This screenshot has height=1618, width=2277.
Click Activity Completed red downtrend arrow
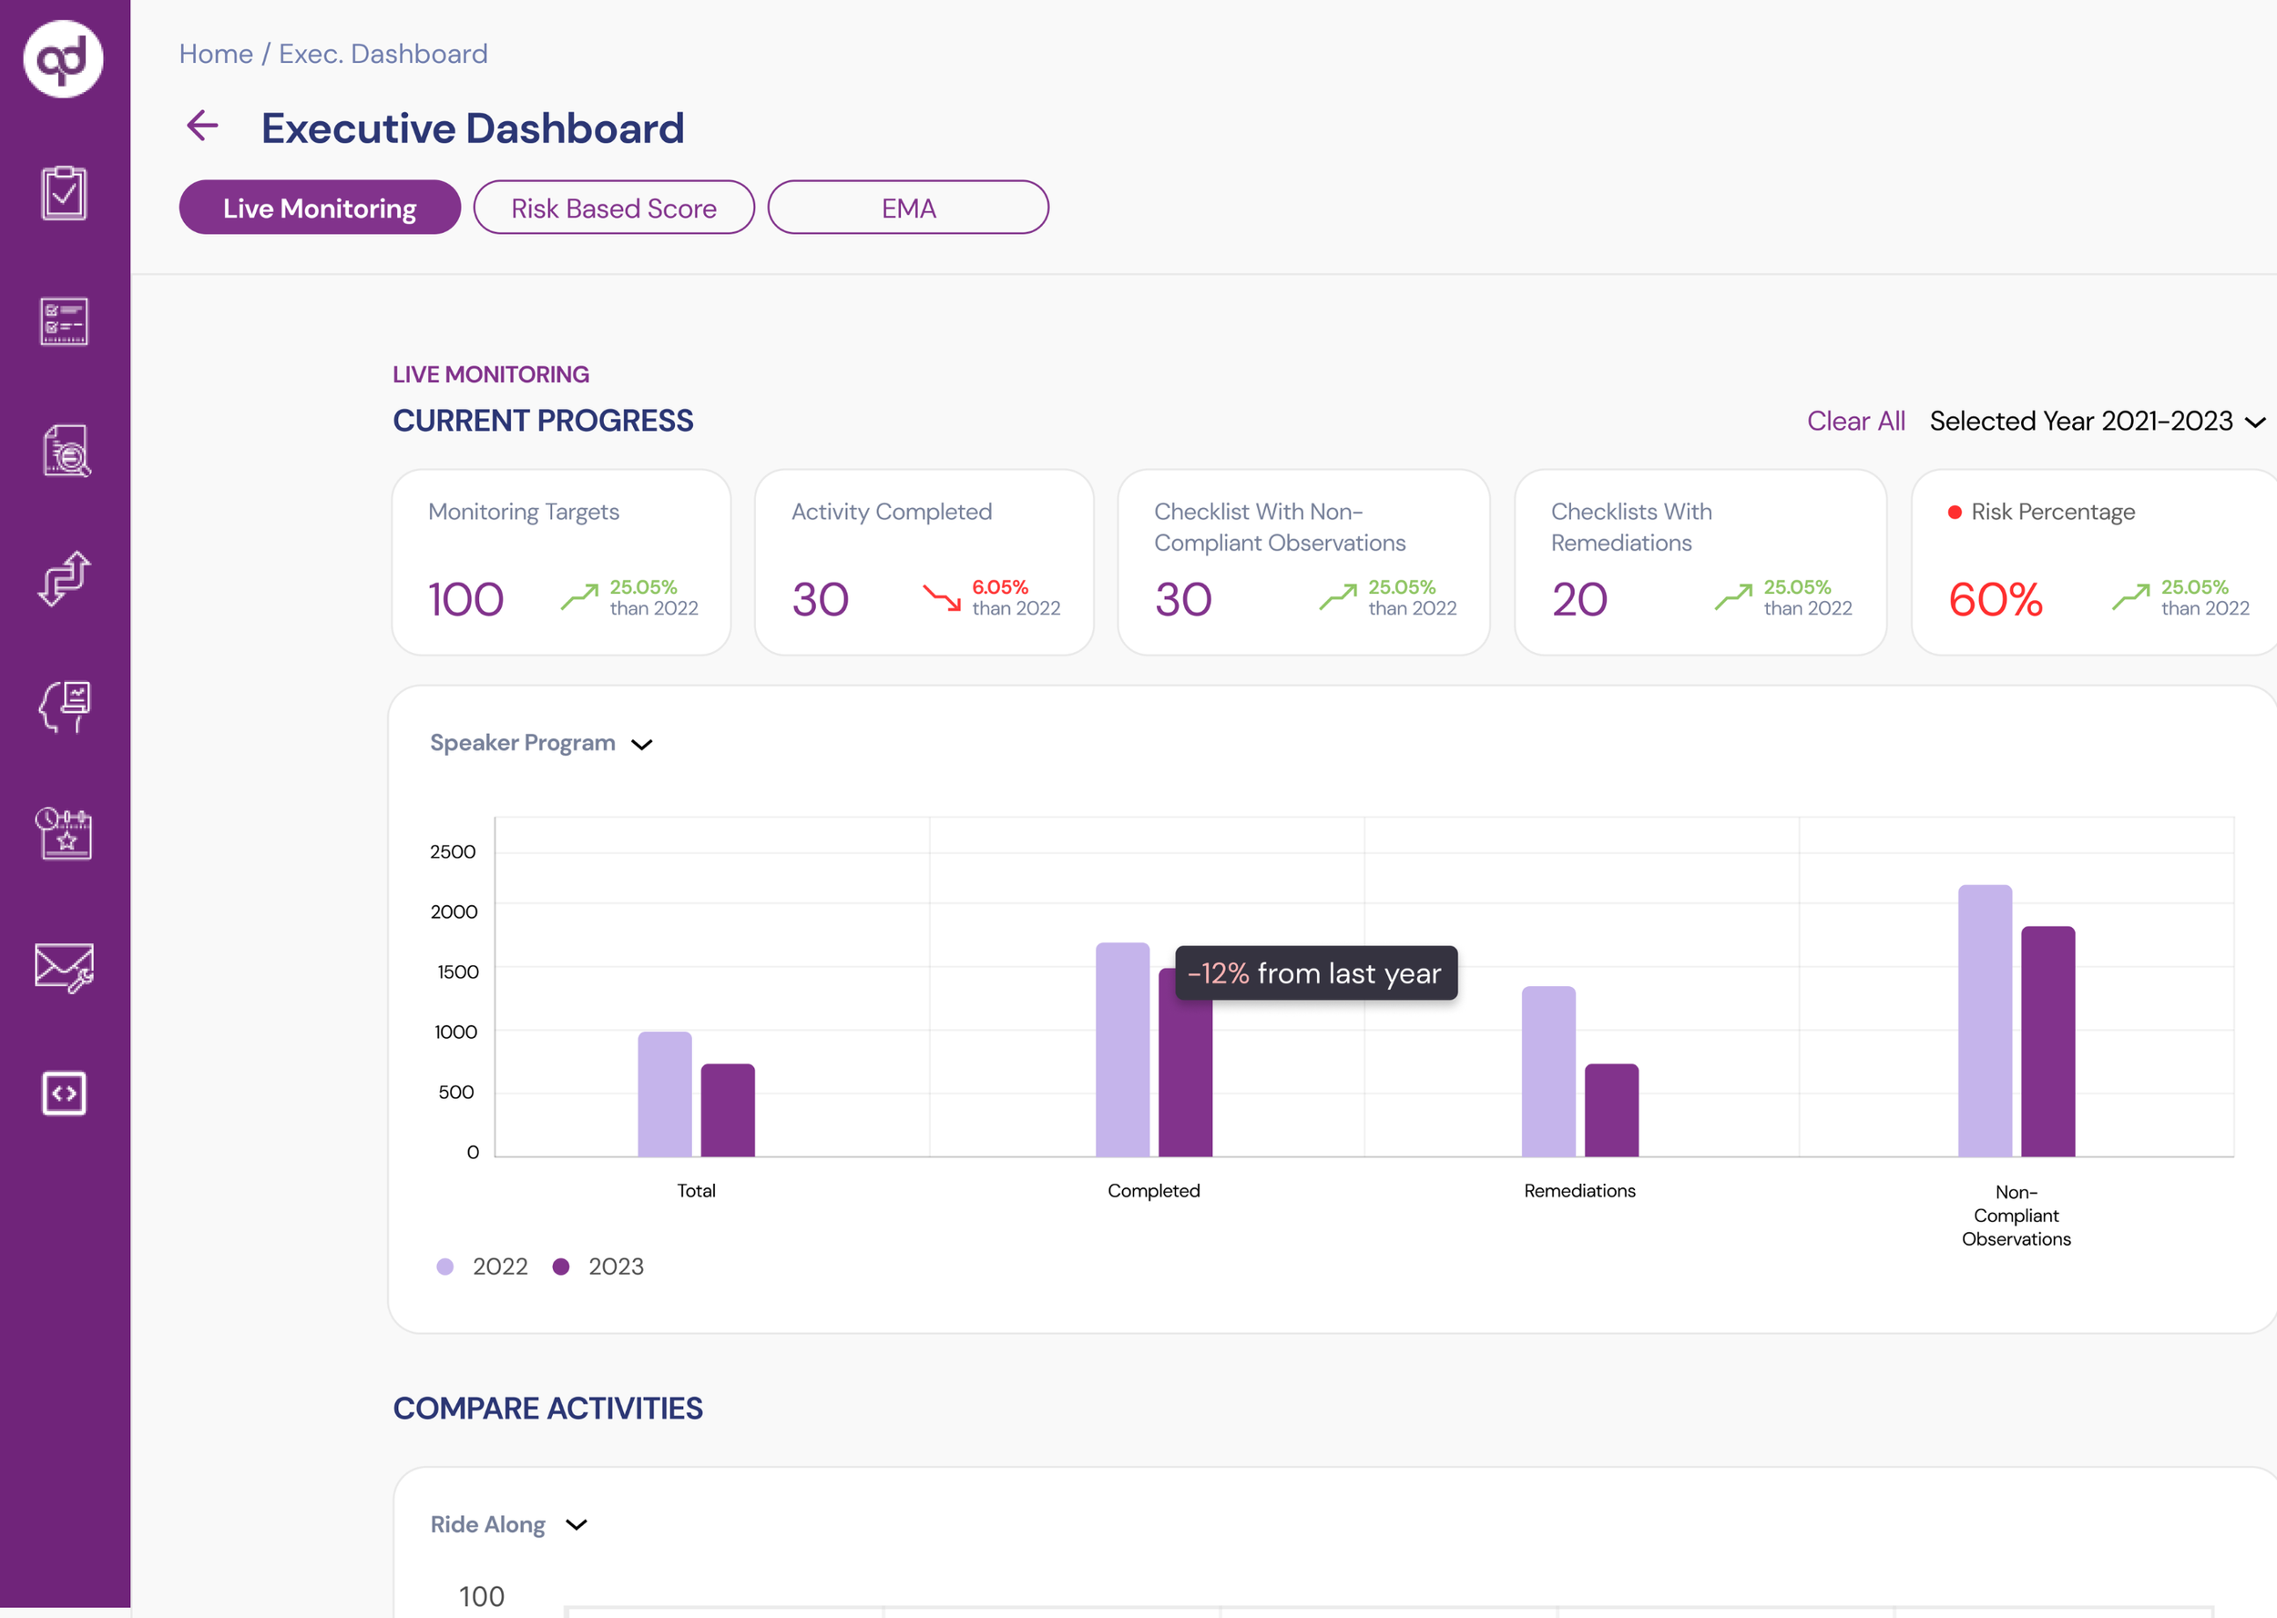(942, 596)
